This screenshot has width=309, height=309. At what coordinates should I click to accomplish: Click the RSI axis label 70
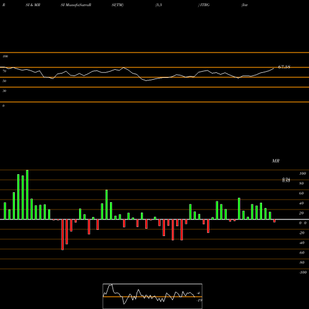(x=4, y=71)
